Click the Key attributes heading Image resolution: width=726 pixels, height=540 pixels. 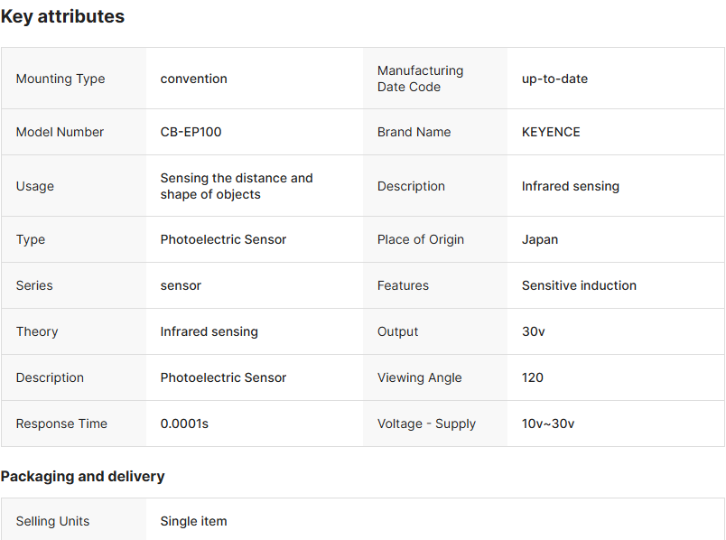click(x=63, y=16)
